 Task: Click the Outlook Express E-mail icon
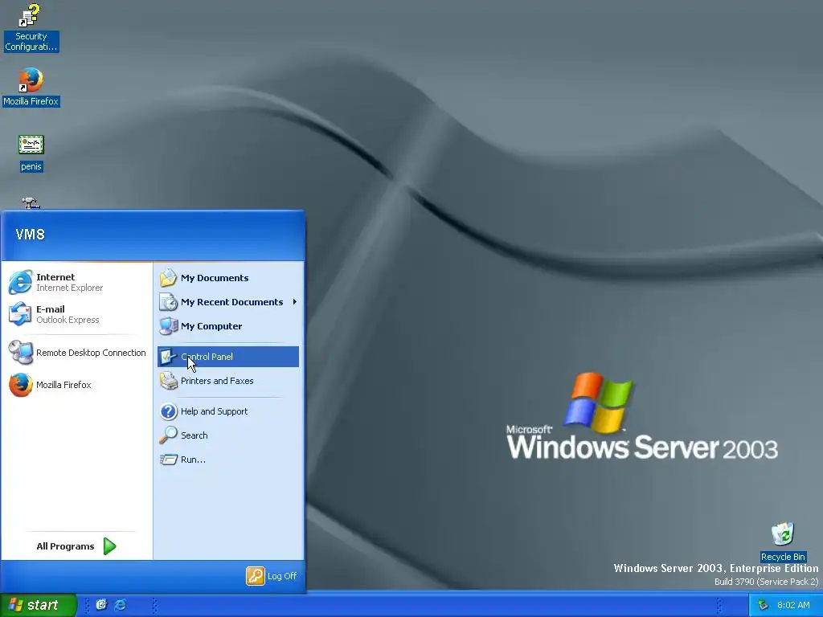[x=20, y=314]
